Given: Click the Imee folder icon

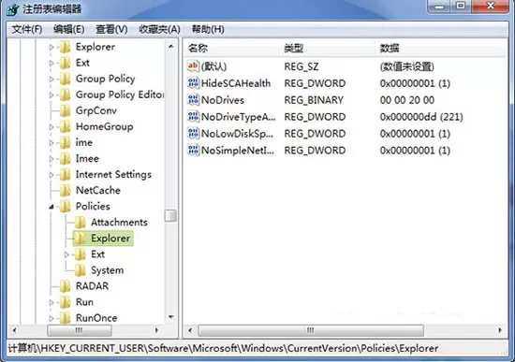Looking at the screenshot, I should click(x=66, y=158).
